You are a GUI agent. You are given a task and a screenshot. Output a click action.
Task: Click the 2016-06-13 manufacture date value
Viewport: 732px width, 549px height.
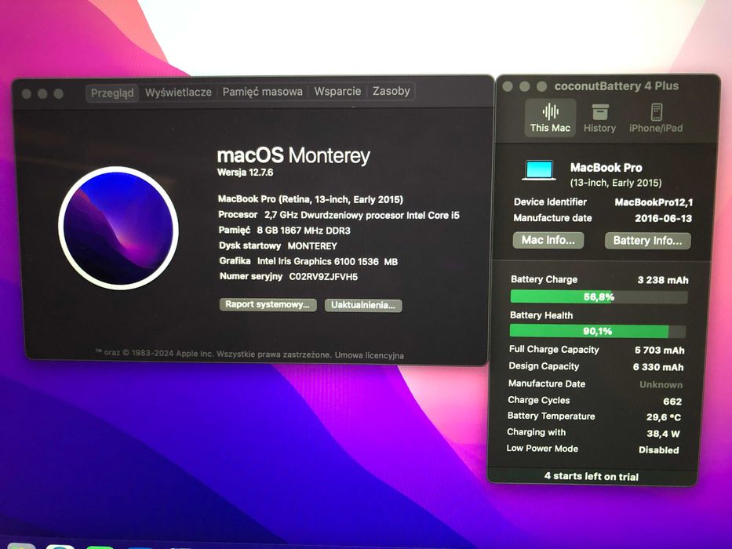click(x=664, y=219)
